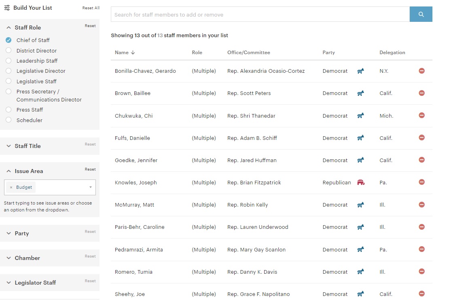Choose the Scheduler staff role
466x300 pixels.
(x=8, y=120)
